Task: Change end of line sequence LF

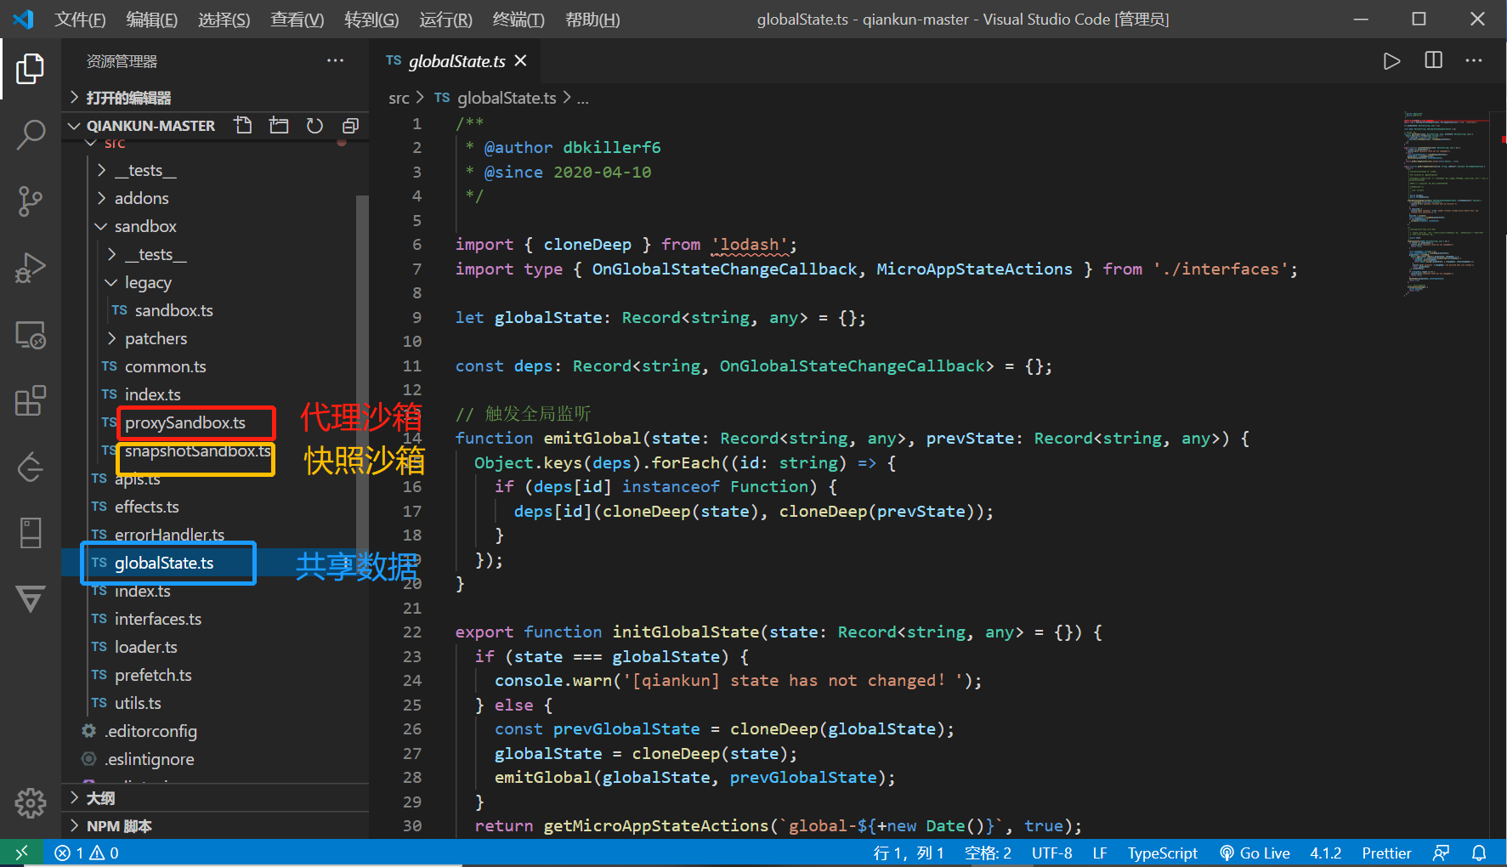Action: tap(1099, 853)
